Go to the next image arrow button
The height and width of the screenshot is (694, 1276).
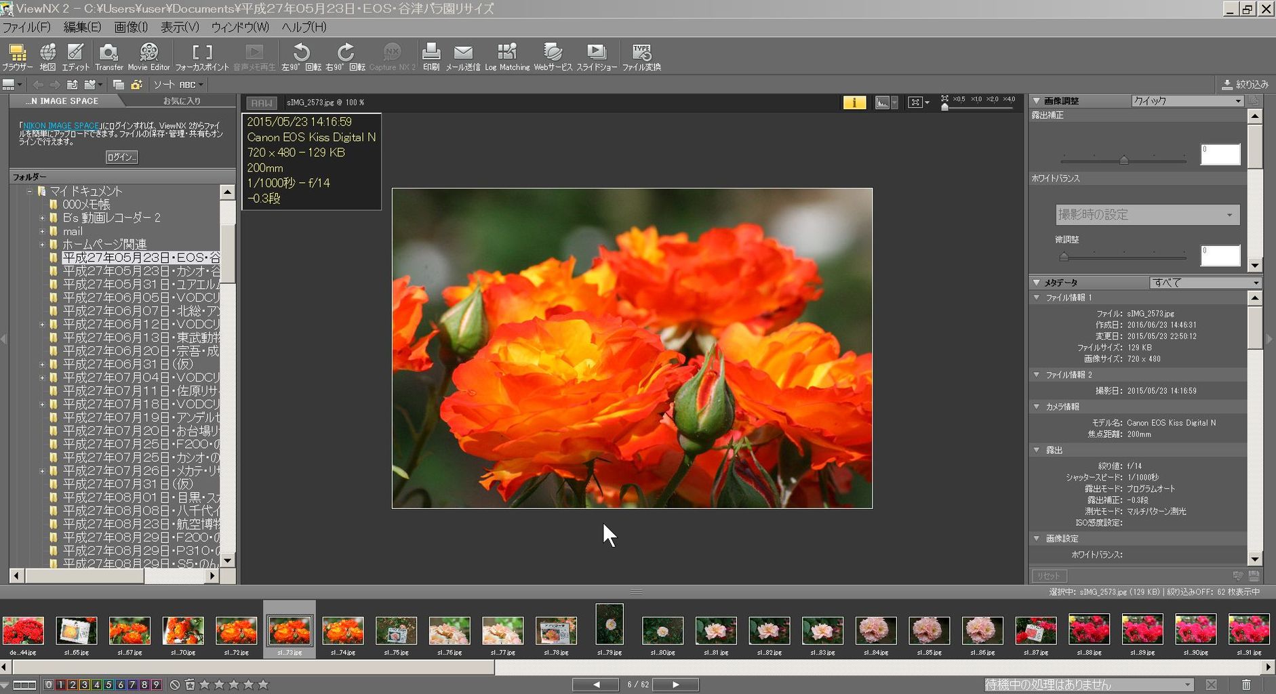(675, 685)
